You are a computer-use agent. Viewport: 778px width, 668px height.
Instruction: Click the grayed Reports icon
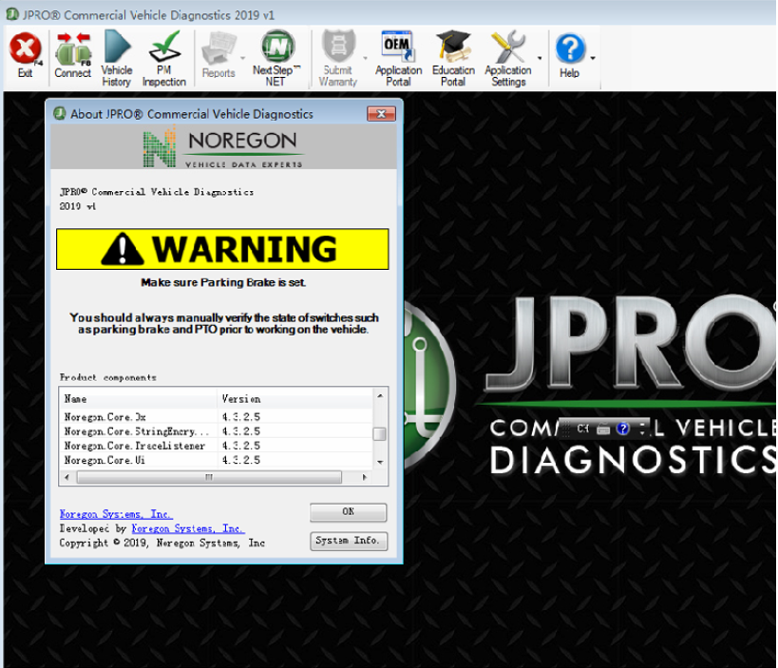218,55
